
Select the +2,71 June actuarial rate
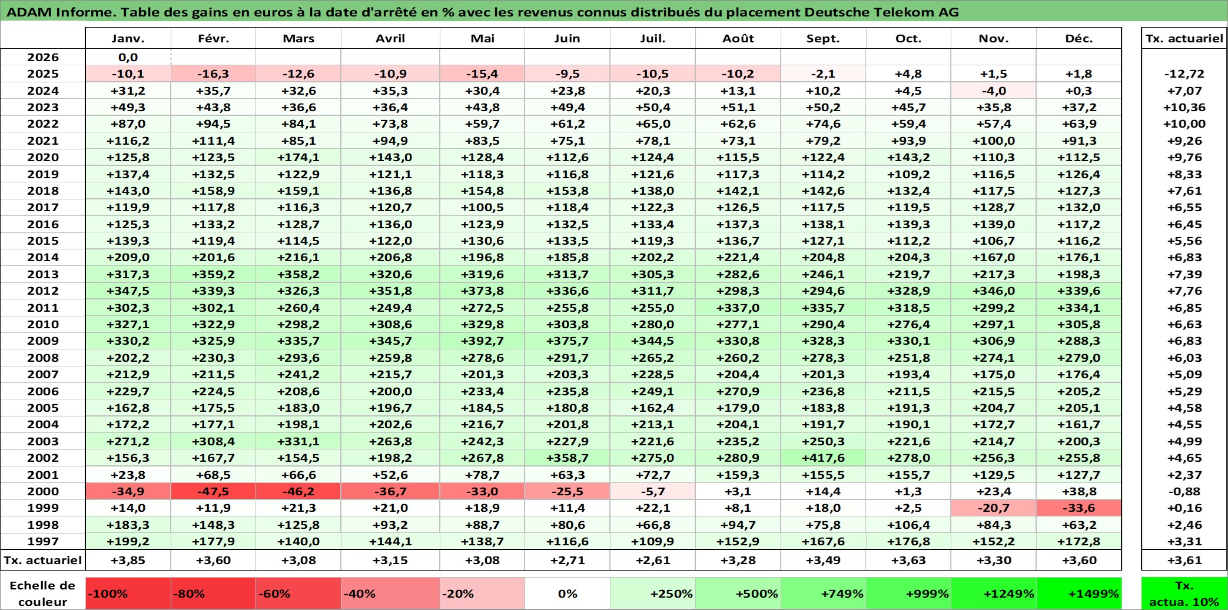(567, 560)
